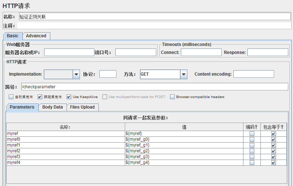
Task: Click the 名称 field containing 验证正则关联
Action: pyautogui.click(x=155, y=17)
